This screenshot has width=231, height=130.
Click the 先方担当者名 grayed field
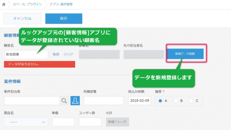pos(144,55)
